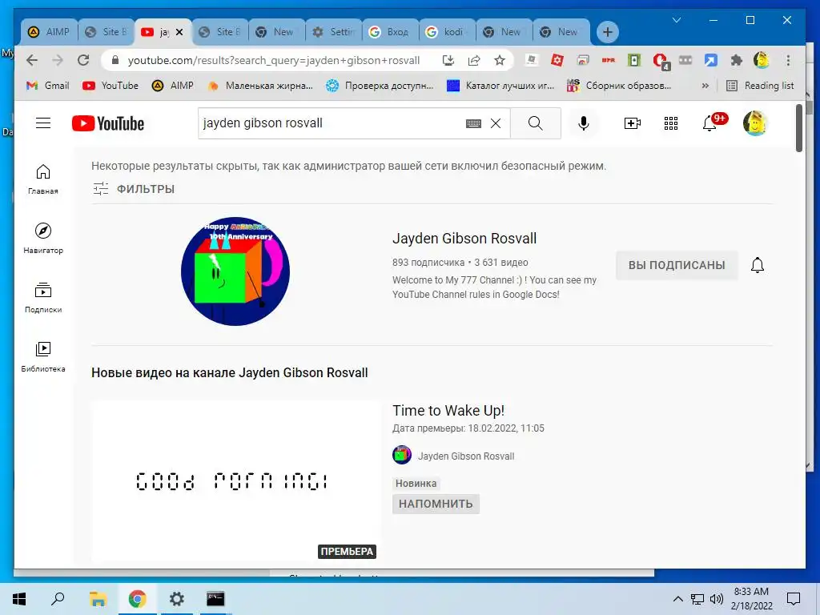Open the YouTube guide hamburger menu
The width and height of the screenshot is (820, 615).
pos(43,123)
